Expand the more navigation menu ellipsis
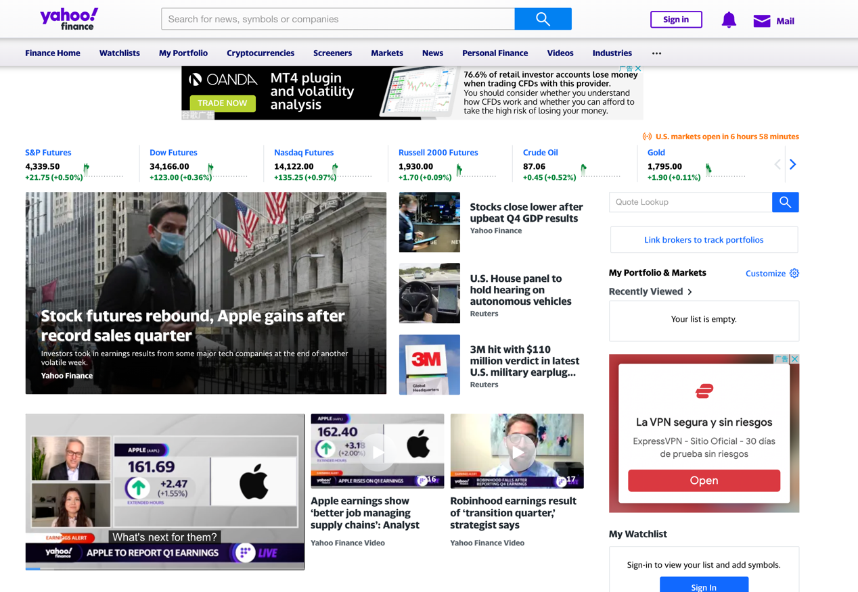 click(x=656, y=53)
